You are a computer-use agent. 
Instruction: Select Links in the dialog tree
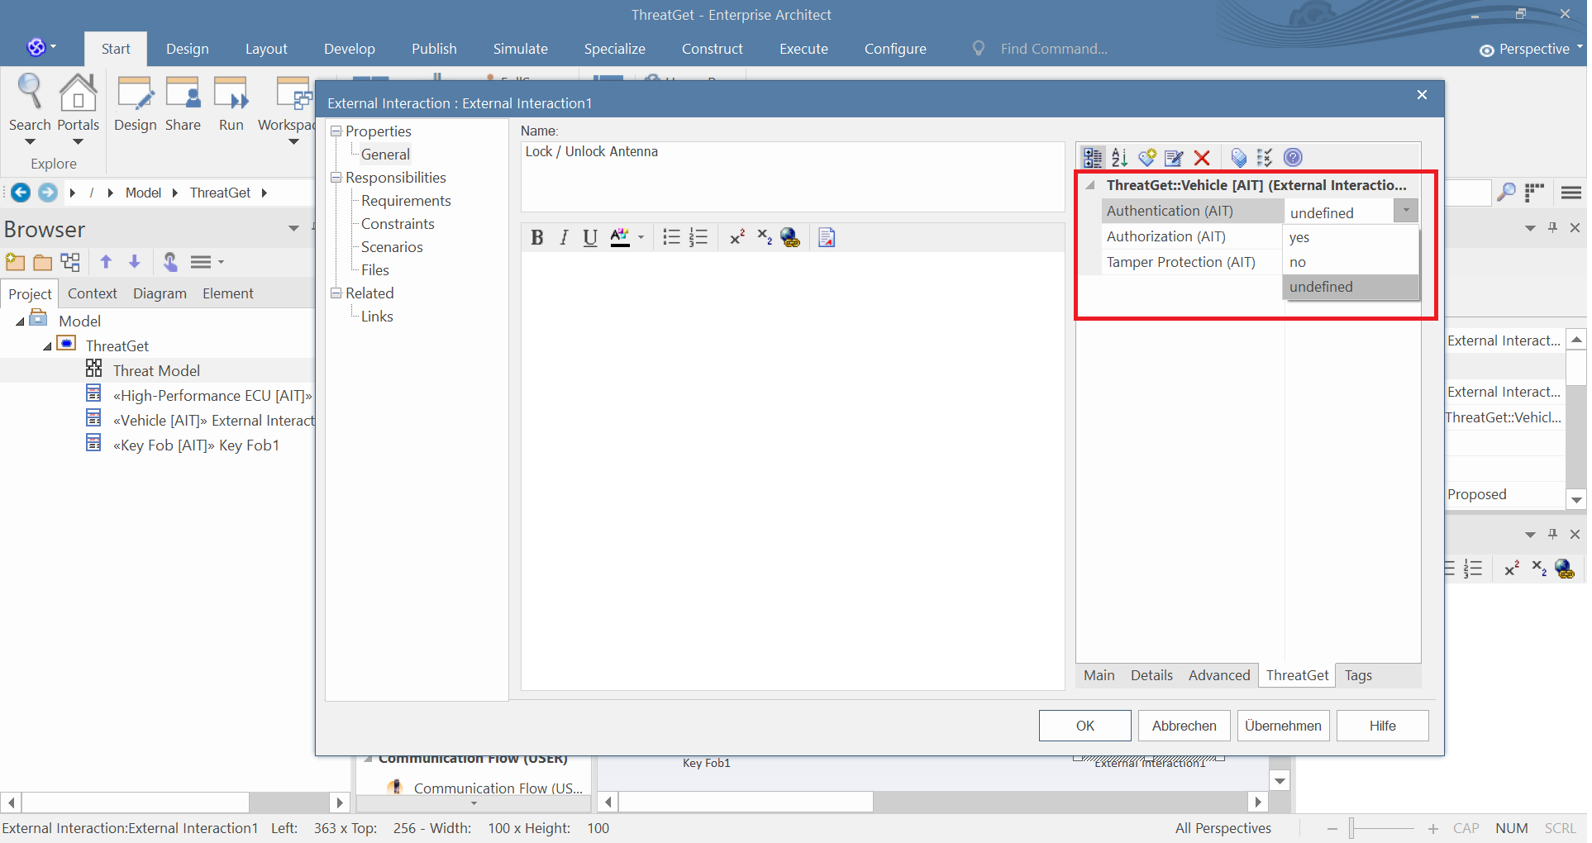tap(377, 317)
